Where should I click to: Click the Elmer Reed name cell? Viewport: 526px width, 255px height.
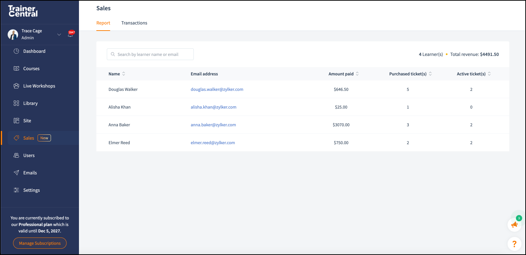pyautogui.click(x=119, y=142)
